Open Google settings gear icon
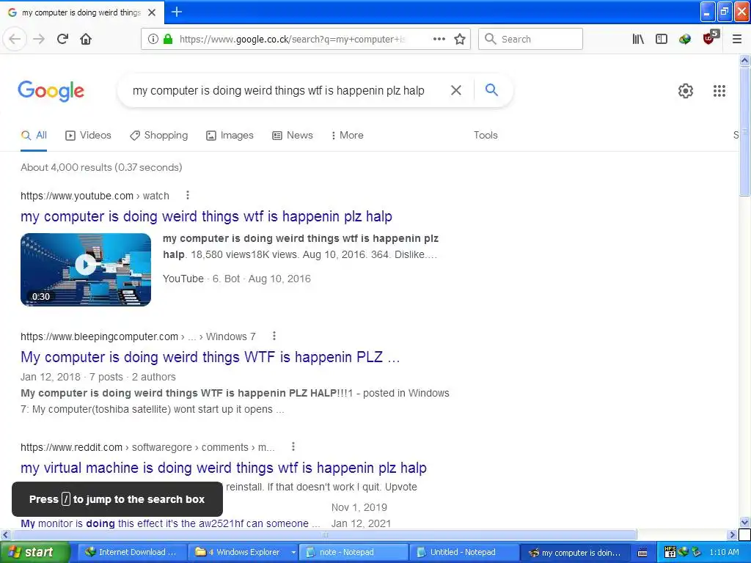751x563 pixels. (686, 90)
